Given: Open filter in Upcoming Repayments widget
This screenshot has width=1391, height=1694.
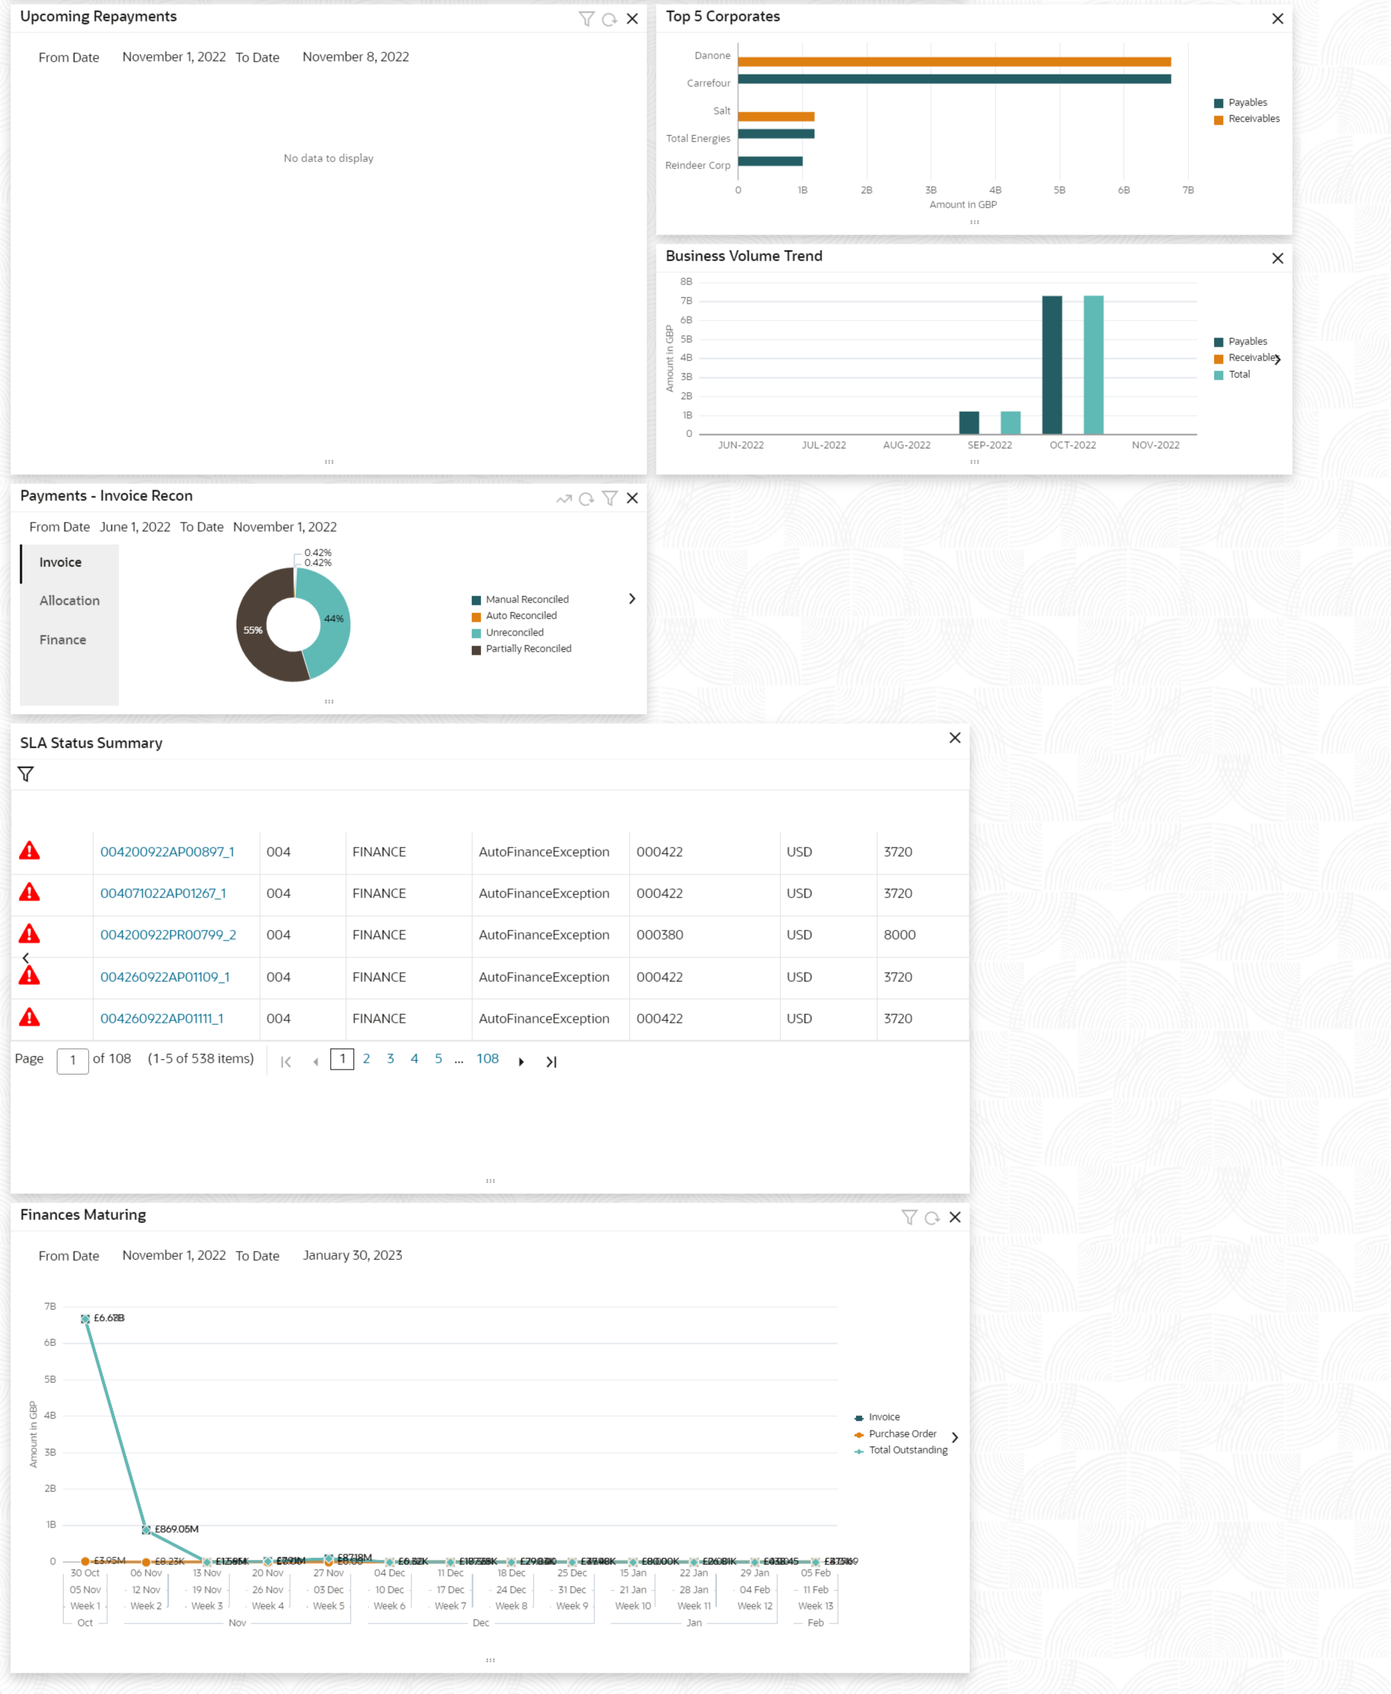Looking at the screenshot, I should point(586,18).
